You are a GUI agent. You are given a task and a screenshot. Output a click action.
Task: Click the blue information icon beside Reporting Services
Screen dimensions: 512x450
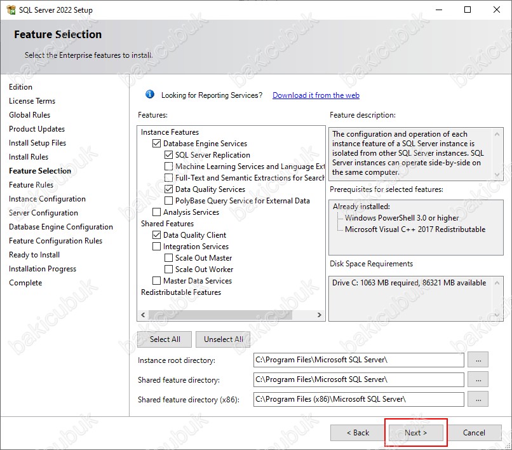point(150,95)
